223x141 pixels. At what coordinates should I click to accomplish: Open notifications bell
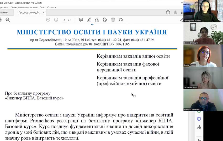pos(175,12)
